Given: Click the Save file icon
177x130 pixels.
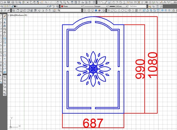Looking at the screenshot, I should click(9, 2).
